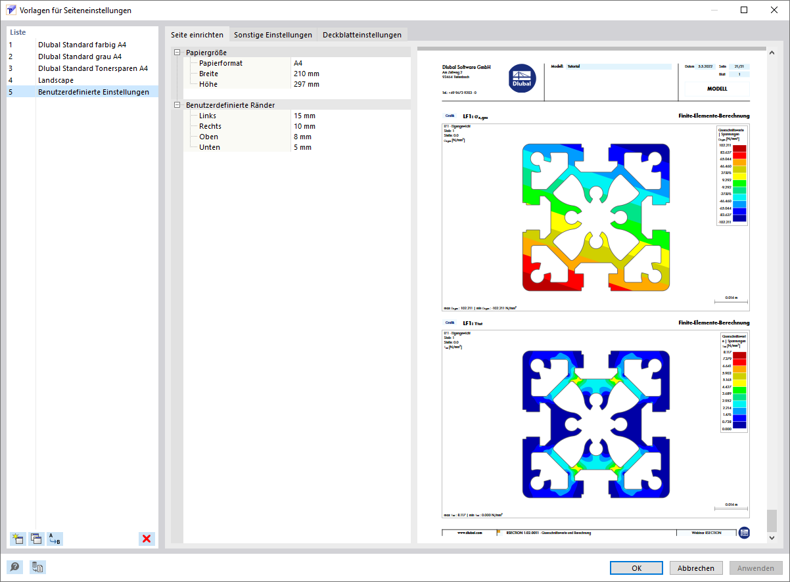Select the Landscape template
790x582 pixels.
pyautogui.click(x=83, y=80)
